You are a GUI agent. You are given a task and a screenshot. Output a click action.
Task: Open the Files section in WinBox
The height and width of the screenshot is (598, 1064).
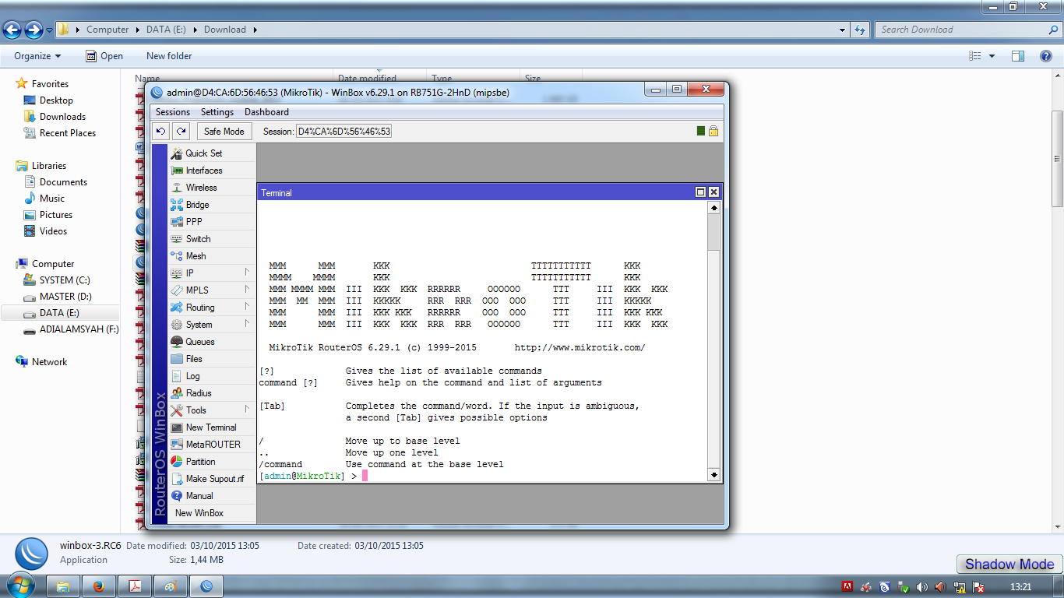(x=212, y=359)
